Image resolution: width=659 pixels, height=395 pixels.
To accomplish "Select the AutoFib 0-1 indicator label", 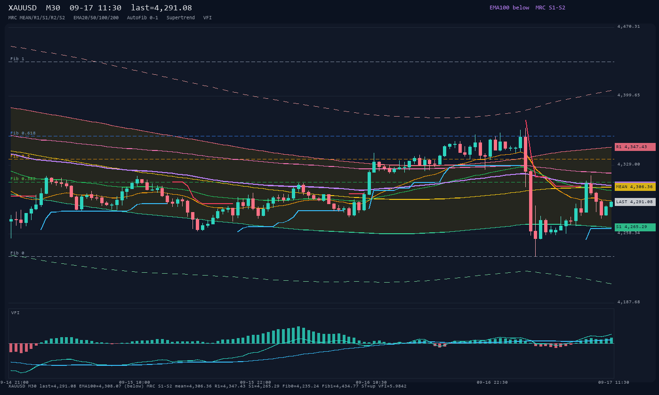I will click(143, 17).
